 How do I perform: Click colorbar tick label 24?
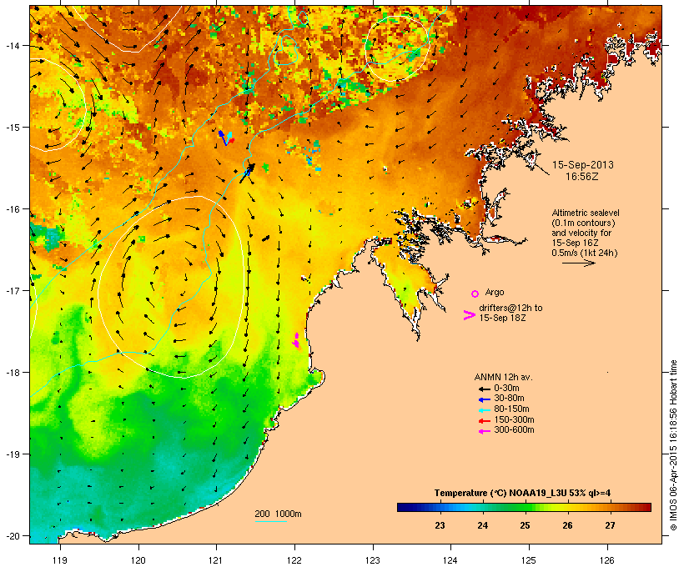coord(482,525)
